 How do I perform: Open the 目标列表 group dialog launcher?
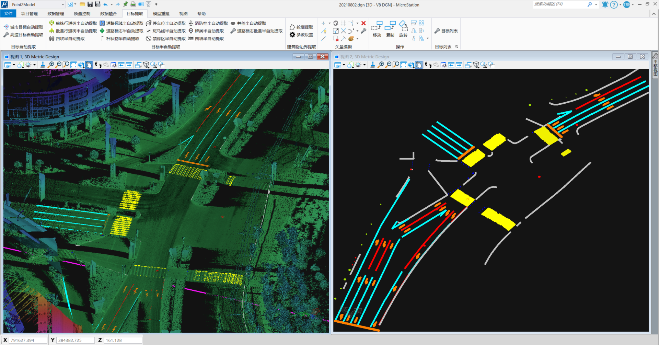coord(456,47)
